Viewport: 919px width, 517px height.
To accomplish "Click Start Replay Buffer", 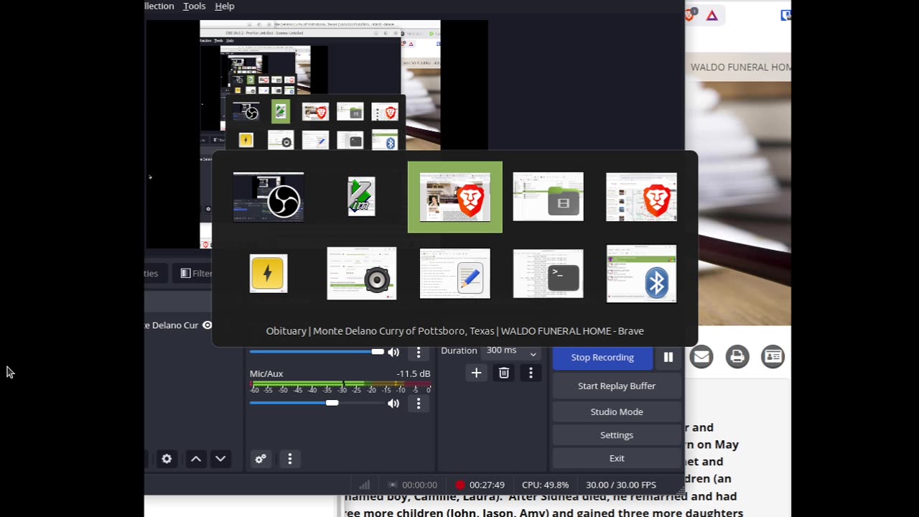I will click(x=617, y=386).
